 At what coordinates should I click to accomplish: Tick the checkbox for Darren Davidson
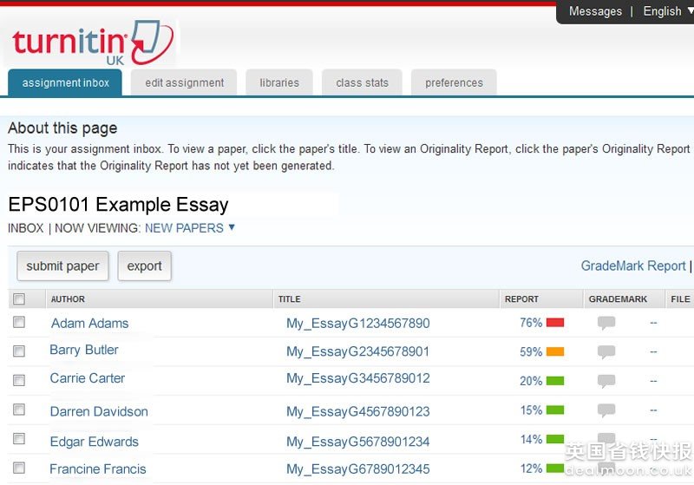[x=19, y=410]
